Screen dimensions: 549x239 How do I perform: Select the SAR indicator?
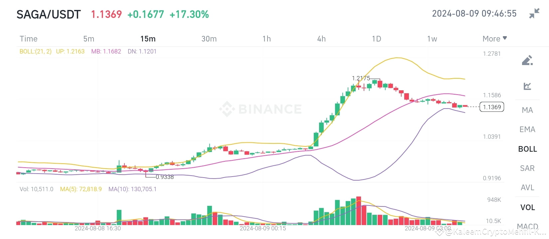(527, 168)
